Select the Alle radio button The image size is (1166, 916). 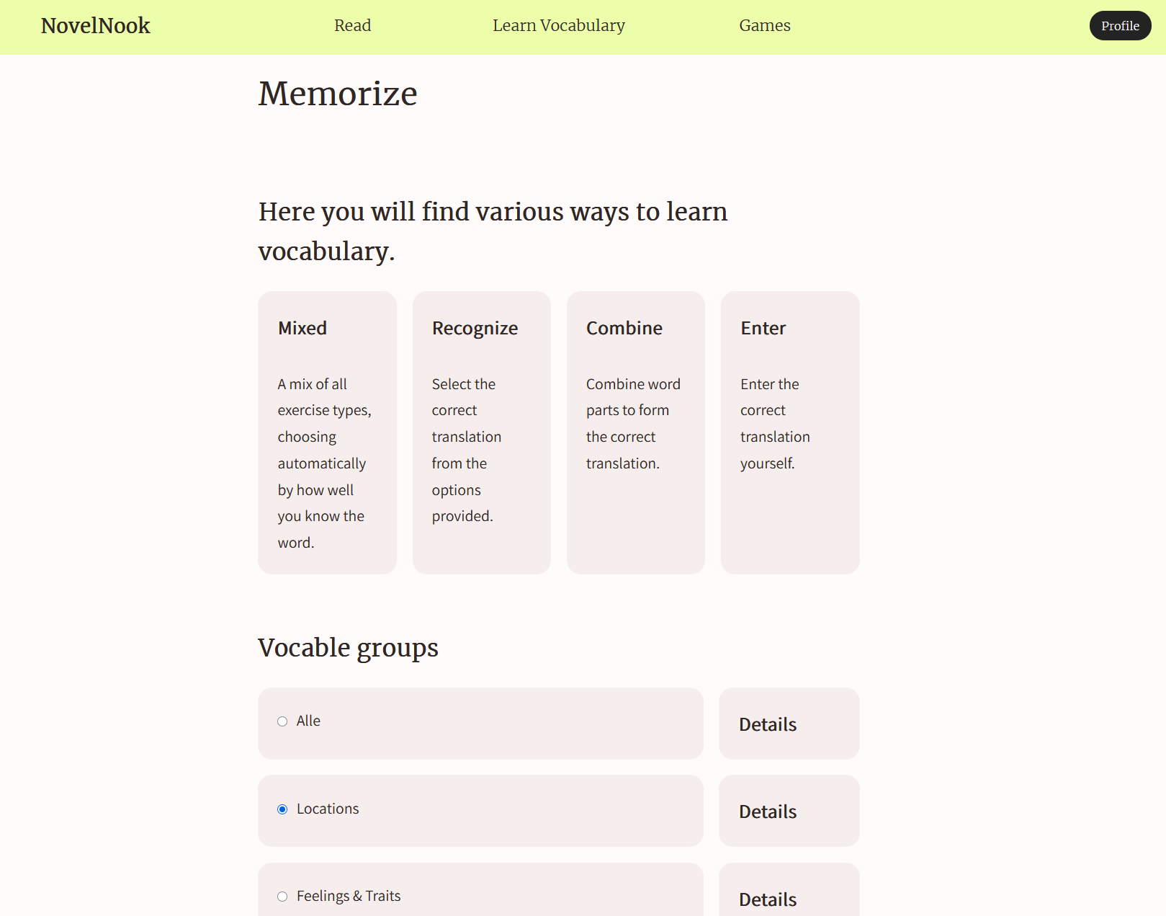(282, 721)
